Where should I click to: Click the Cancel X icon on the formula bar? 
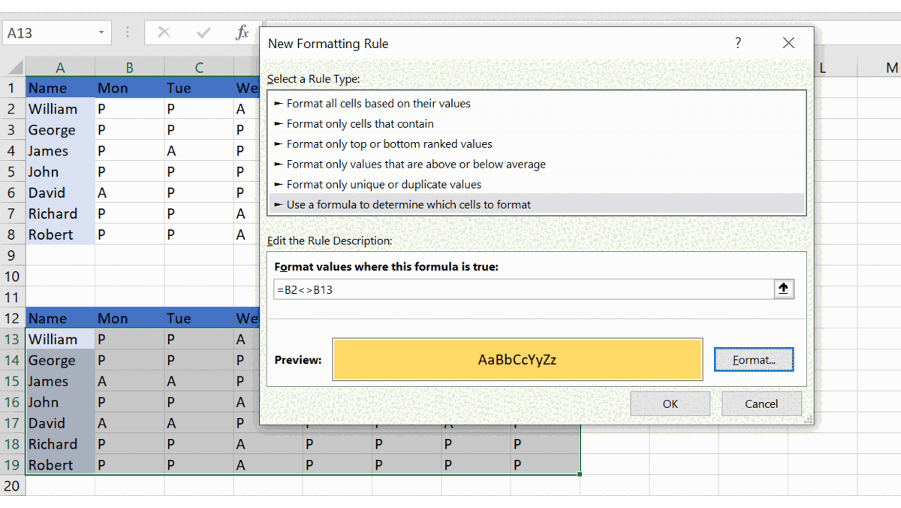[x=164, y=32]
